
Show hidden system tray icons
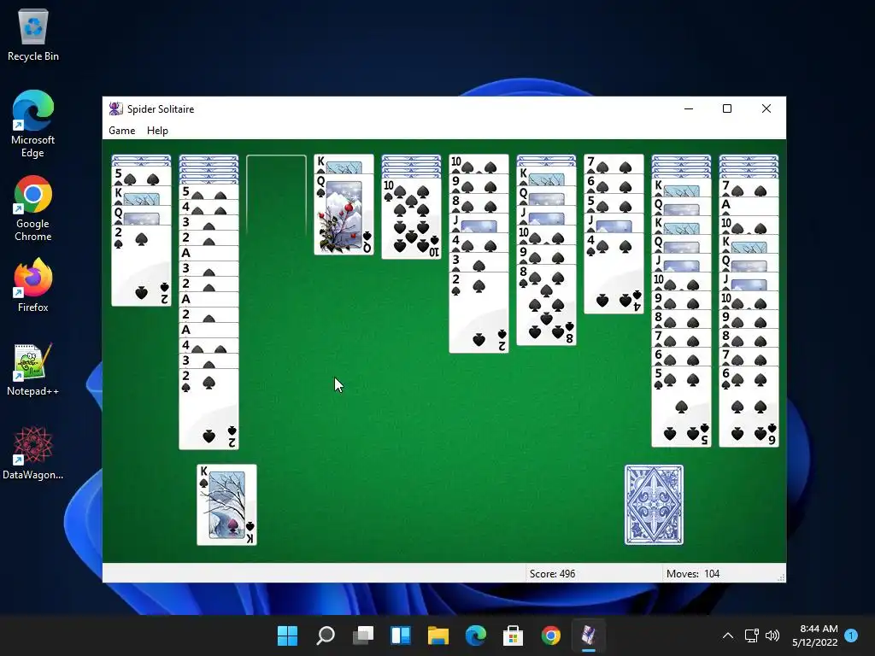pos(728,635)
